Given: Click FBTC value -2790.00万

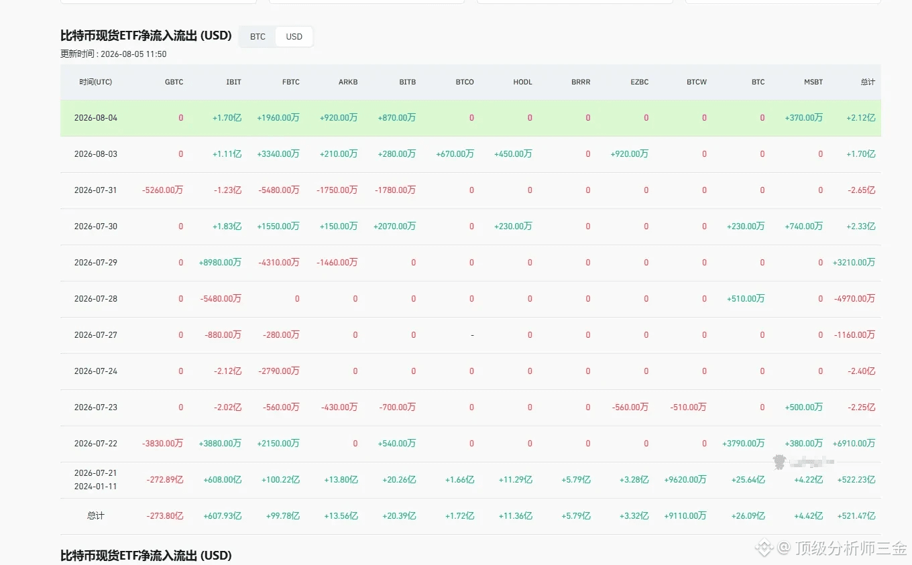Looking at the screenshot, I should point(279,371).
